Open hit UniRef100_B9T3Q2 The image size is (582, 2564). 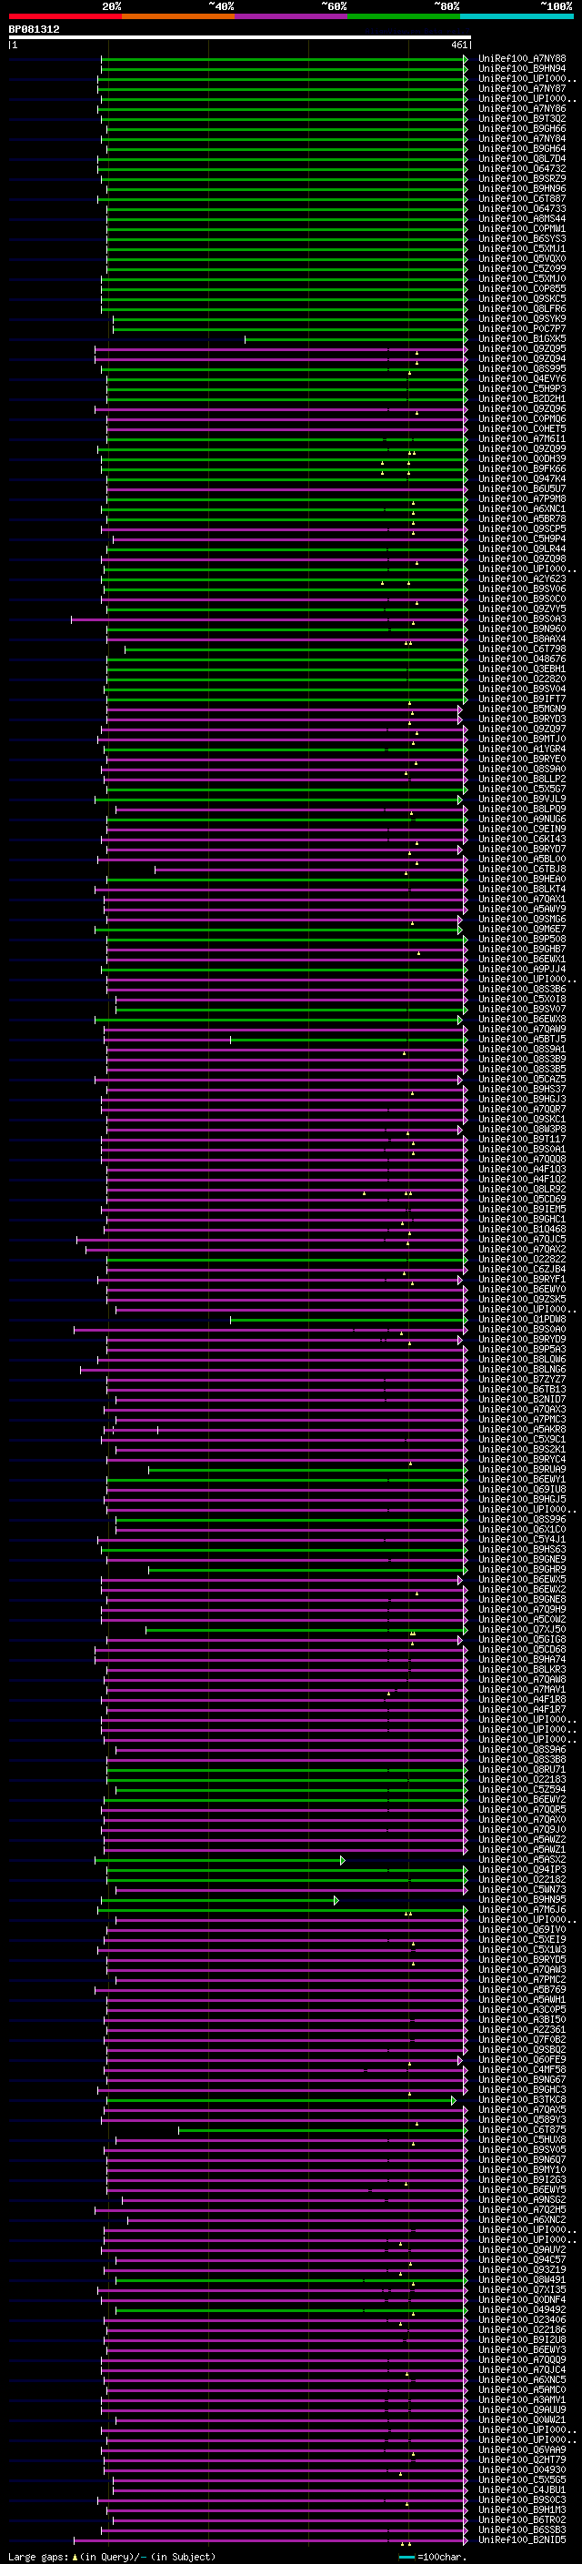click(521, 118)
